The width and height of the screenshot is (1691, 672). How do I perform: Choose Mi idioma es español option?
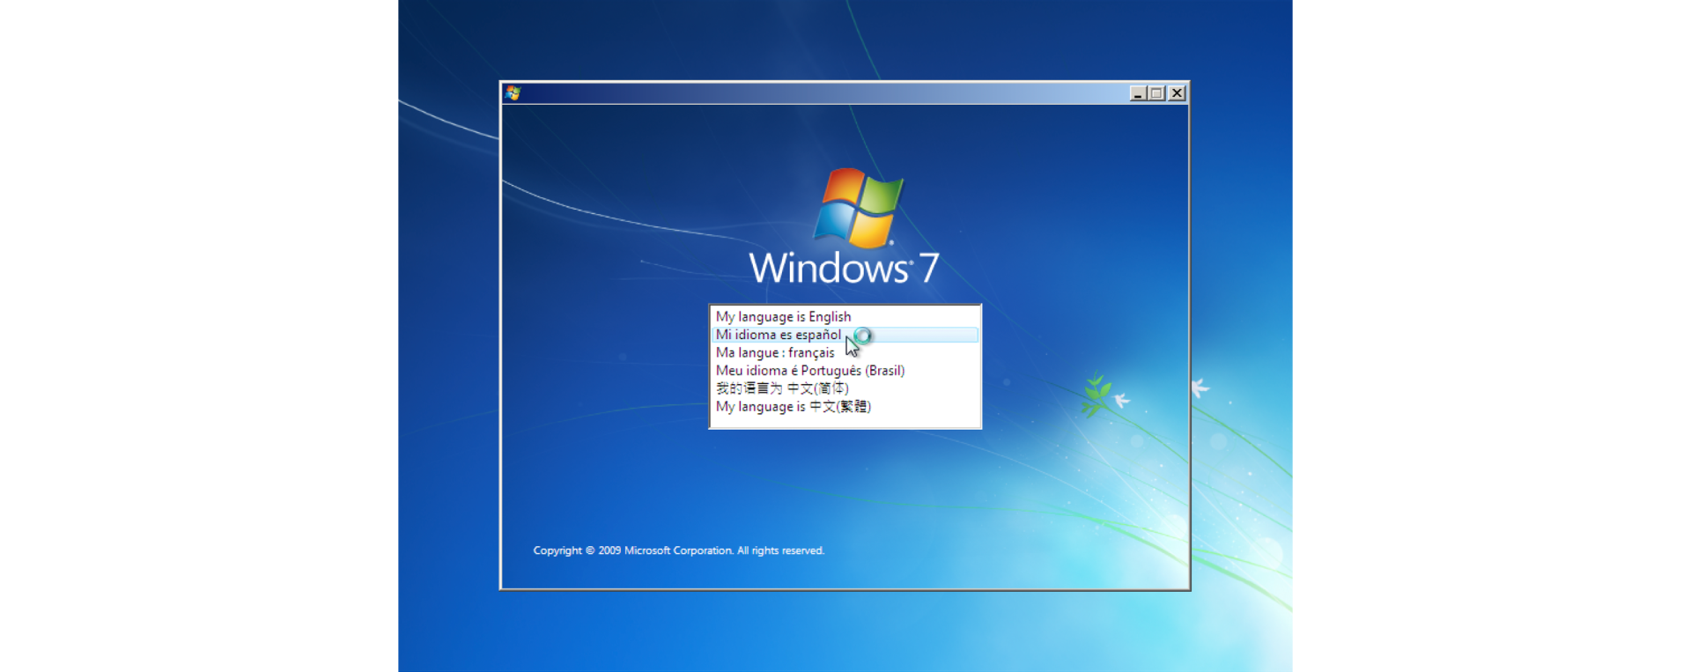pyautogui.click(x=778, y=335)
